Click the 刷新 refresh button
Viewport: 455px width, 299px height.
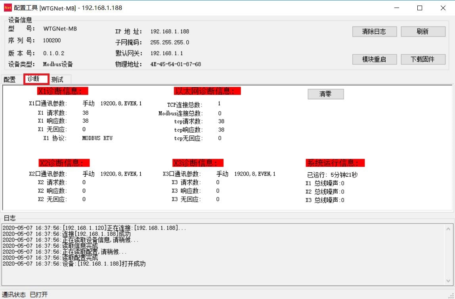pyautogui.click(x=423, y=32)
